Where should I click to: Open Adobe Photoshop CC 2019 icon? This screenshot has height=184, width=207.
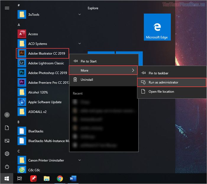(x=22, y=73)
